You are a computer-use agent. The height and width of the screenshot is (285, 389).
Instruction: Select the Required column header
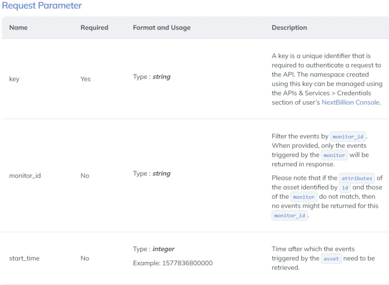(x=94, y=27)
